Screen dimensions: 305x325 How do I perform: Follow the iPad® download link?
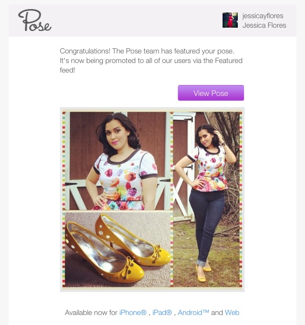(162, 313)
